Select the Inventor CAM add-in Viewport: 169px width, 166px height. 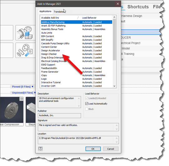76,86
